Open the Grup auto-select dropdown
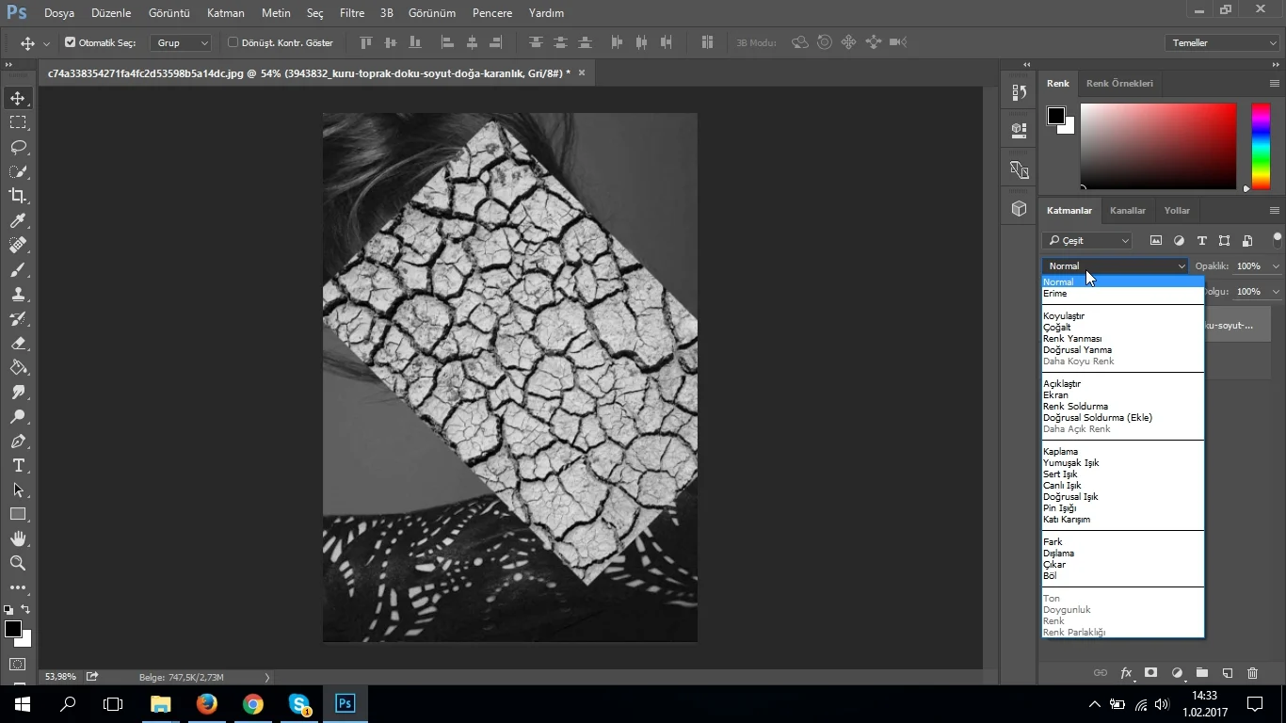Image resolution: width=1286 pixels, height=723 pixels. pos(181,43)
